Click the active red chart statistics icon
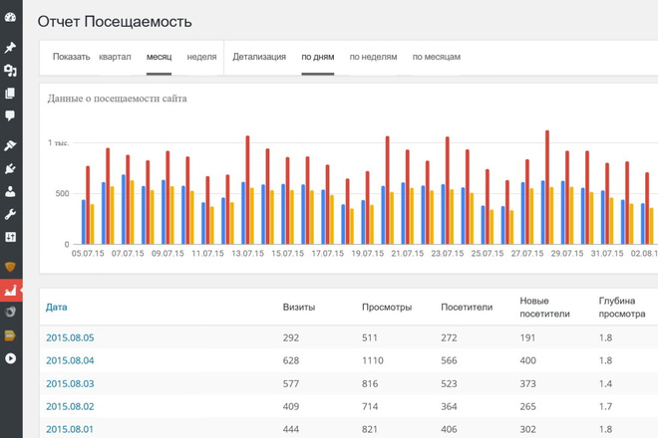Viewport: 658px width, 438px height. click(11, 290)
